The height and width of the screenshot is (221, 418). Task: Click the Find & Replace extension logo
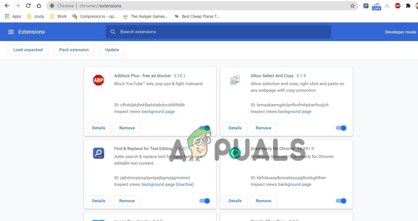(98, 153)
